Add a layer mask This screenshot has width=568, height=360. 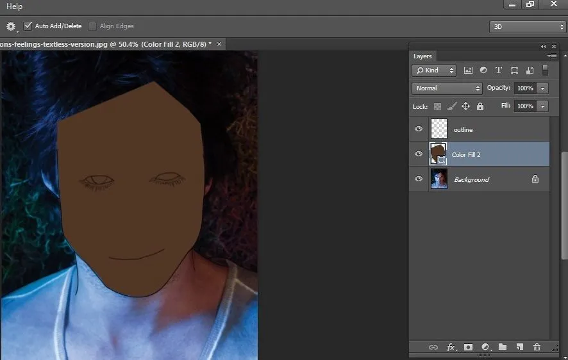[x=468, y=347]
